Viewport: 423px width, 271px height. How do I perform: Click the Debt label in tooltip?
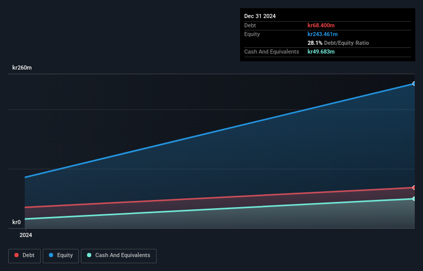coord(250,25)
